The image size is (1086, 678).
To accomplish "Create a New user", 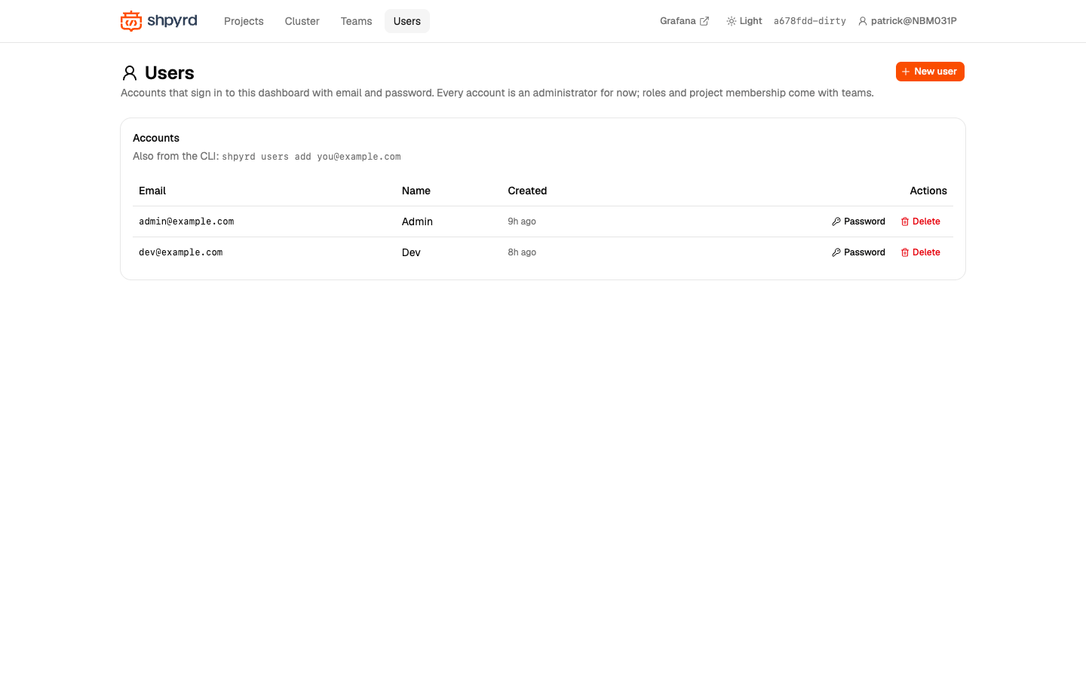I will pos(930,72).
